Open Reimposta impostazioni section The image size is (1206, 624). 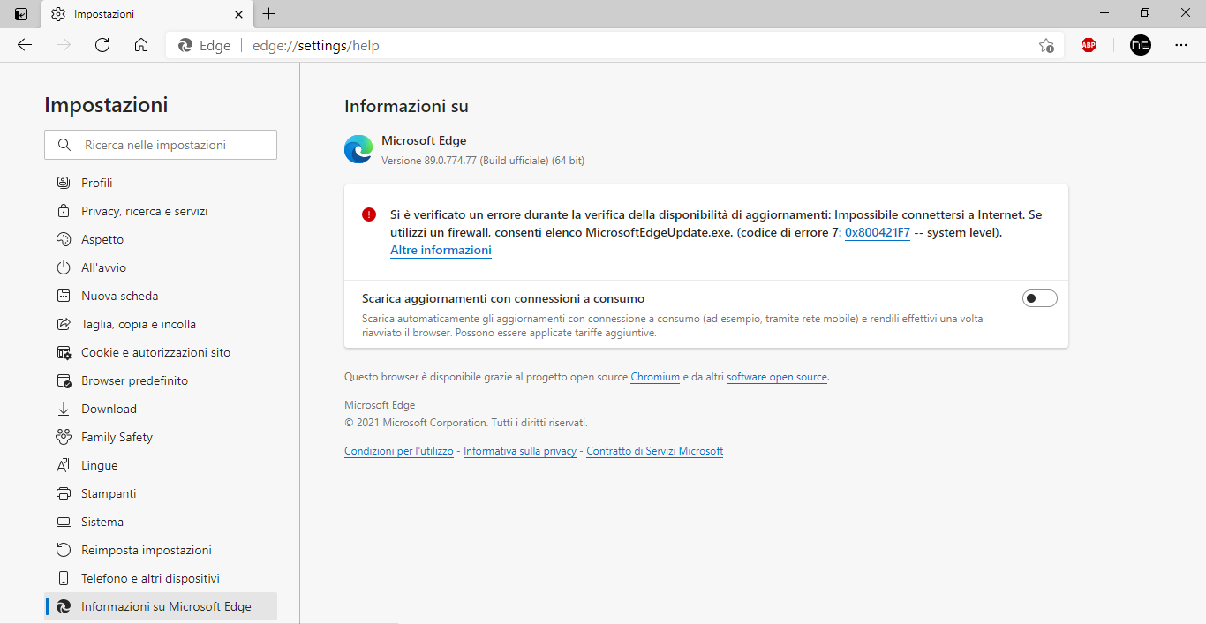point(161,550)
